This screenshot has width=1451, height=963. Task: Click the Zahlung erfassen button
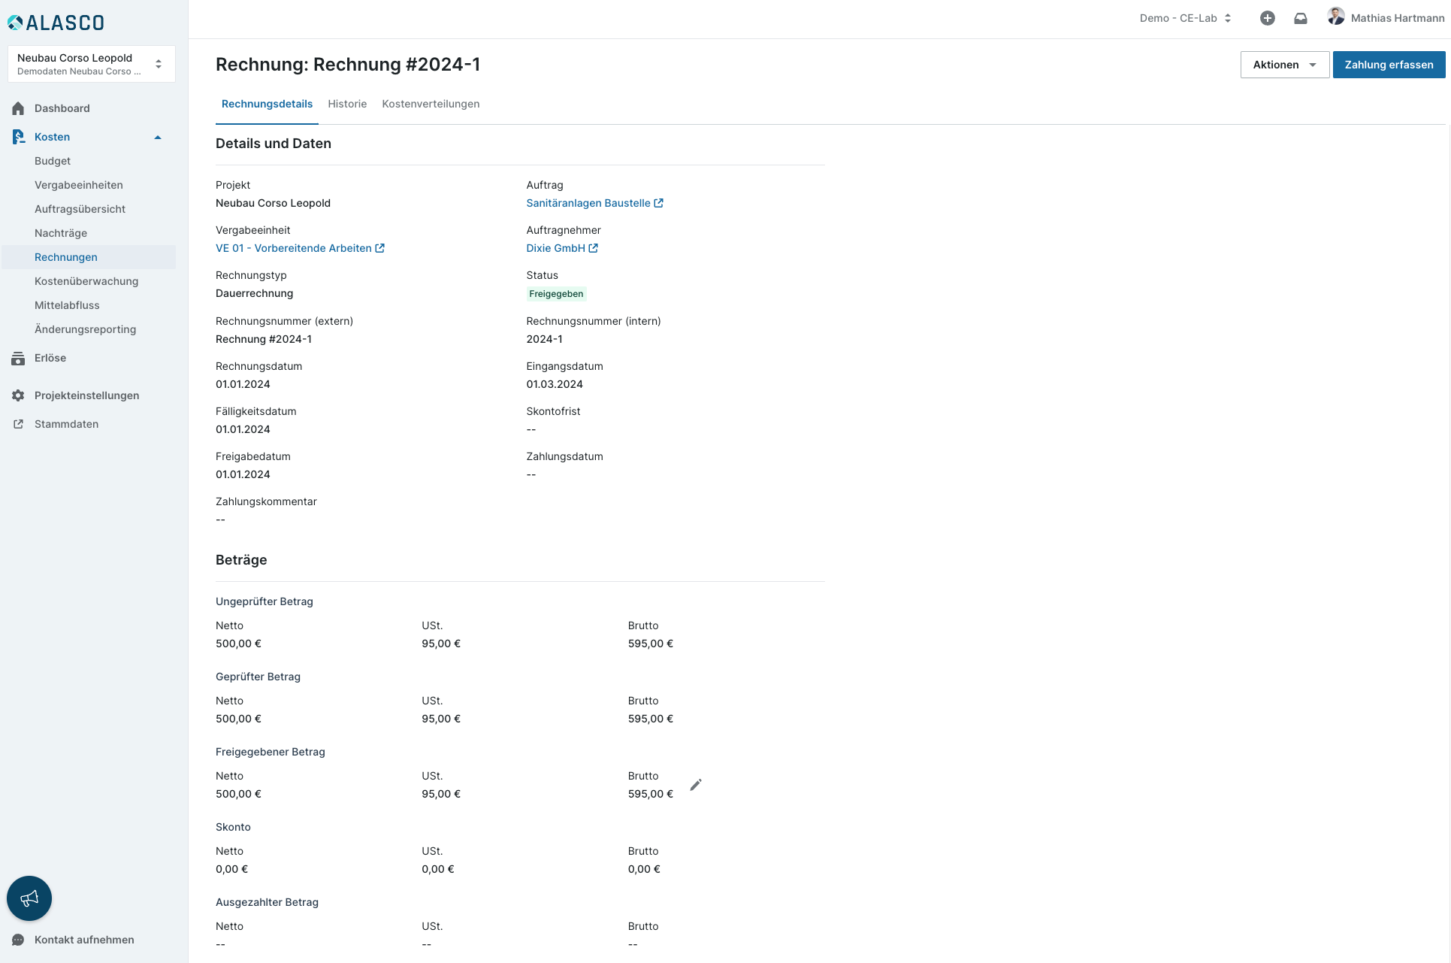pos(1388,65)
